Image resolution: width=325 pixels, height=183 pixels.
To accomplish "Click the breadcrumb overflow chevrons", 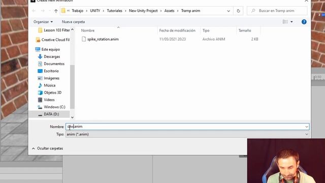I will (68, 11).
